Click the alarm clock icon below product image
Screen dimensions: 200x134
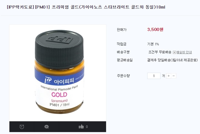point(22,127)
